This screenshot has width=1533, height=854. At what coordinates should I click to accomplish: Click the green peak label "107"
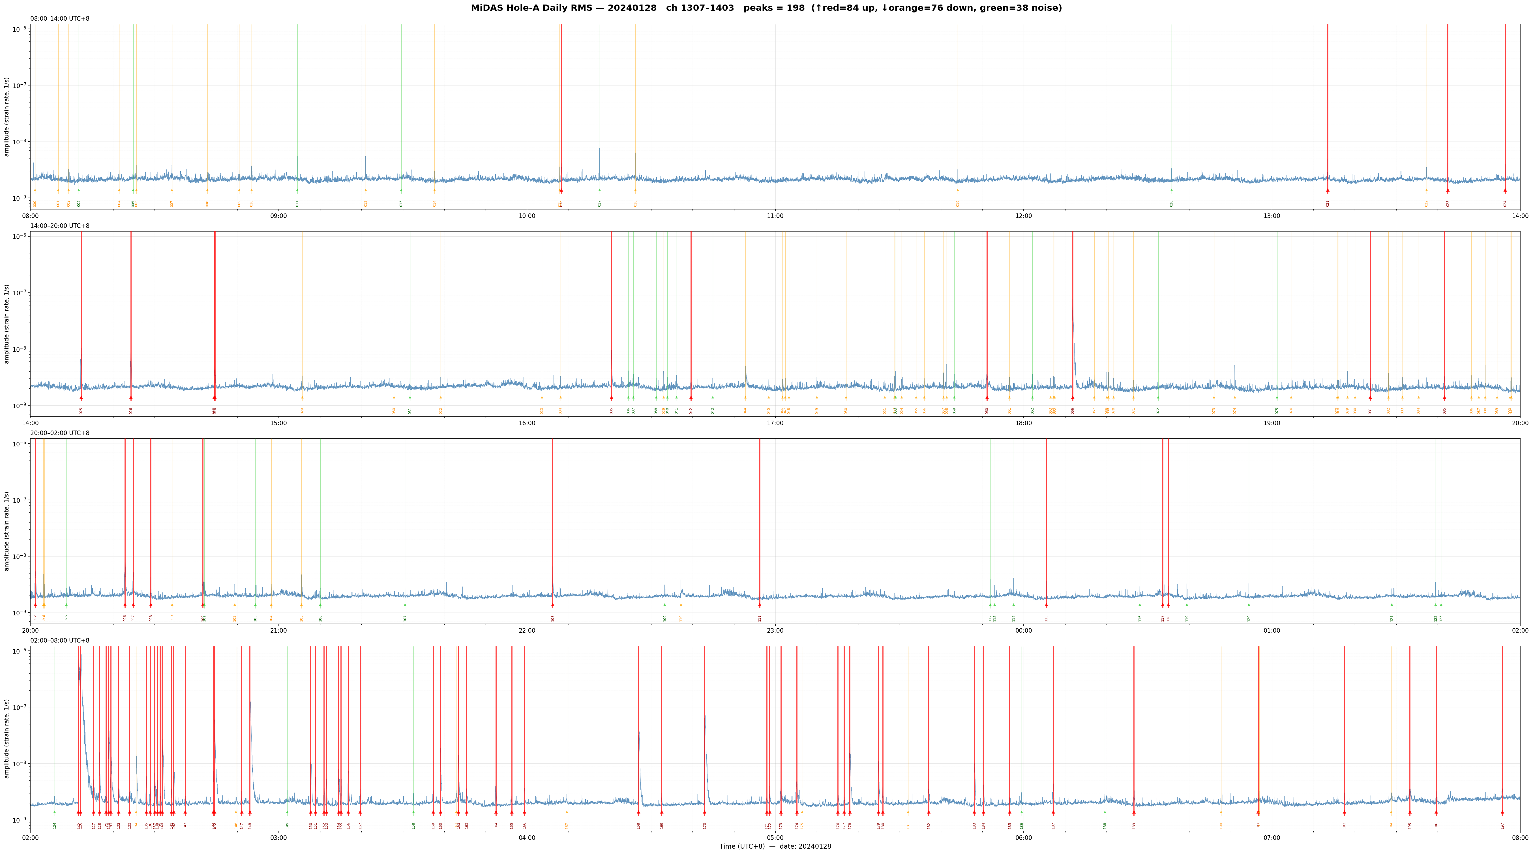point(405,618)
